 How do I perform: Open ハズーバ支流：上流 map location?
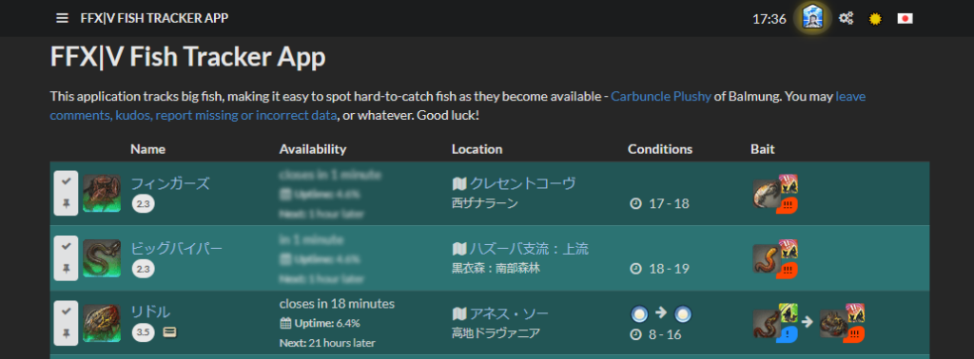tap(529, 249)
